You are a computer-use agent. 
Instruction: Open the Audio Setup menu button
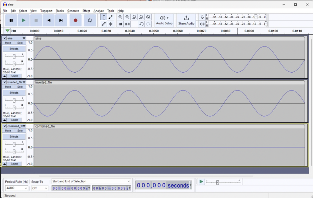pyautogui.click(x=164, y=20)
